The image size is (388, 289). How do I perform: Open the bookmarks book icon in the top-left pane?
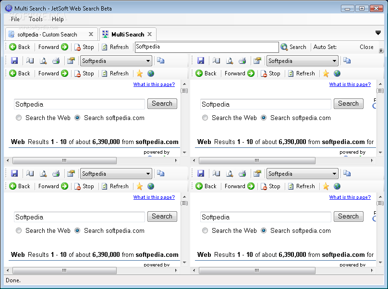click(30, 60)
